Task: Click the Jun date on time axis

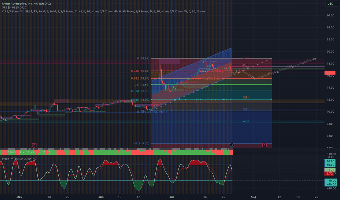Action: click(x=101, y=197)
